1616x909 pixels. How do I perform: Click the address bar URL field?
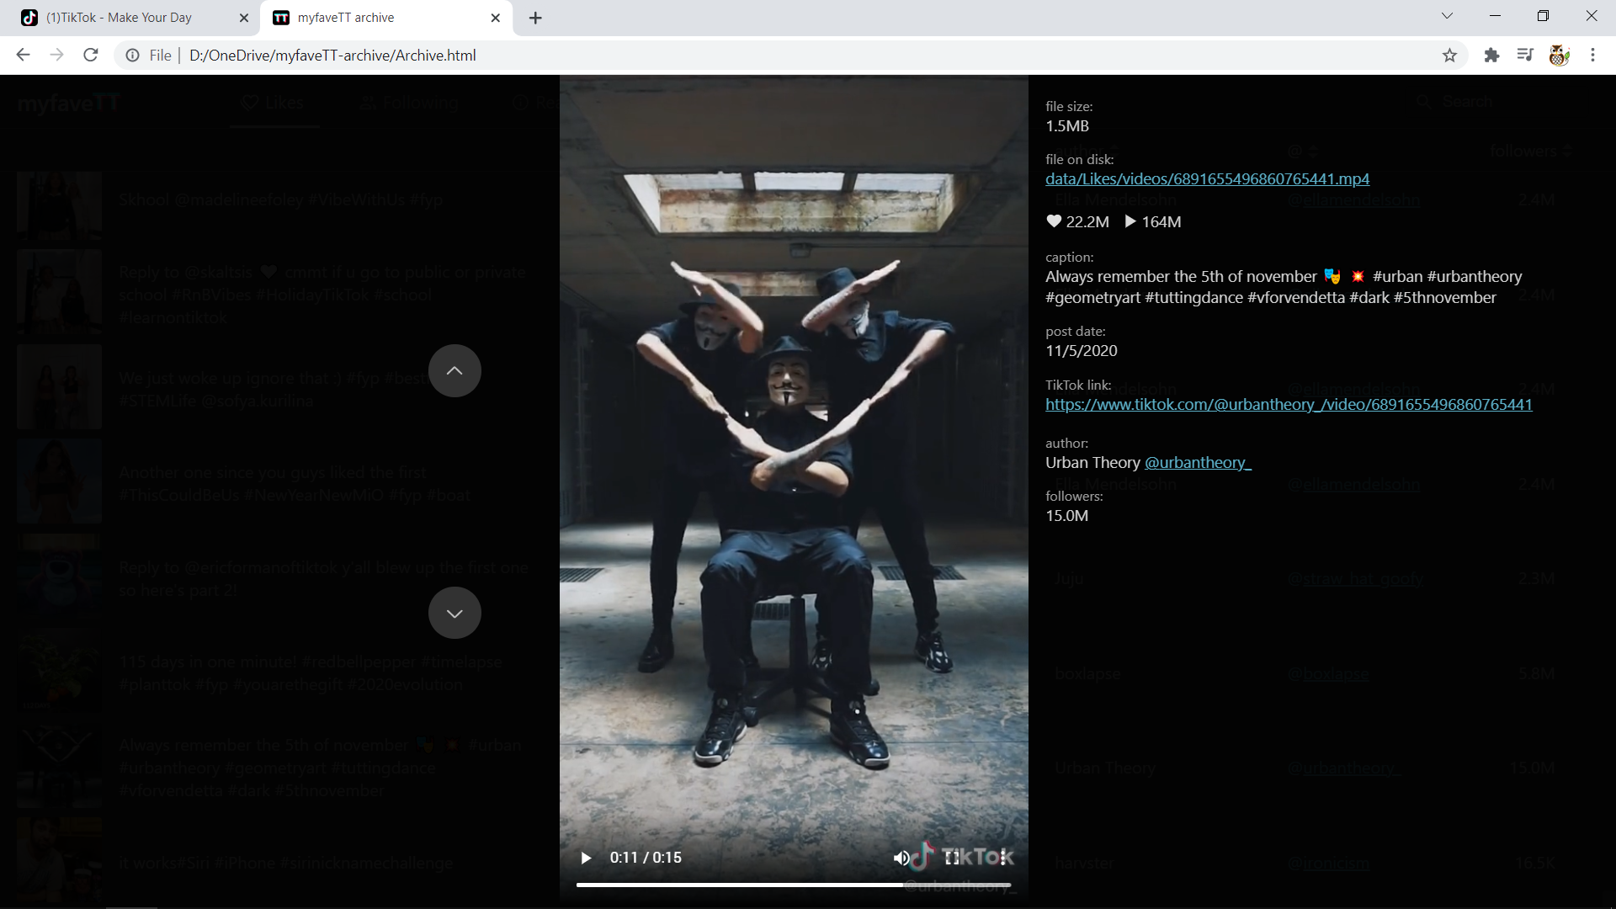[791, 55]
